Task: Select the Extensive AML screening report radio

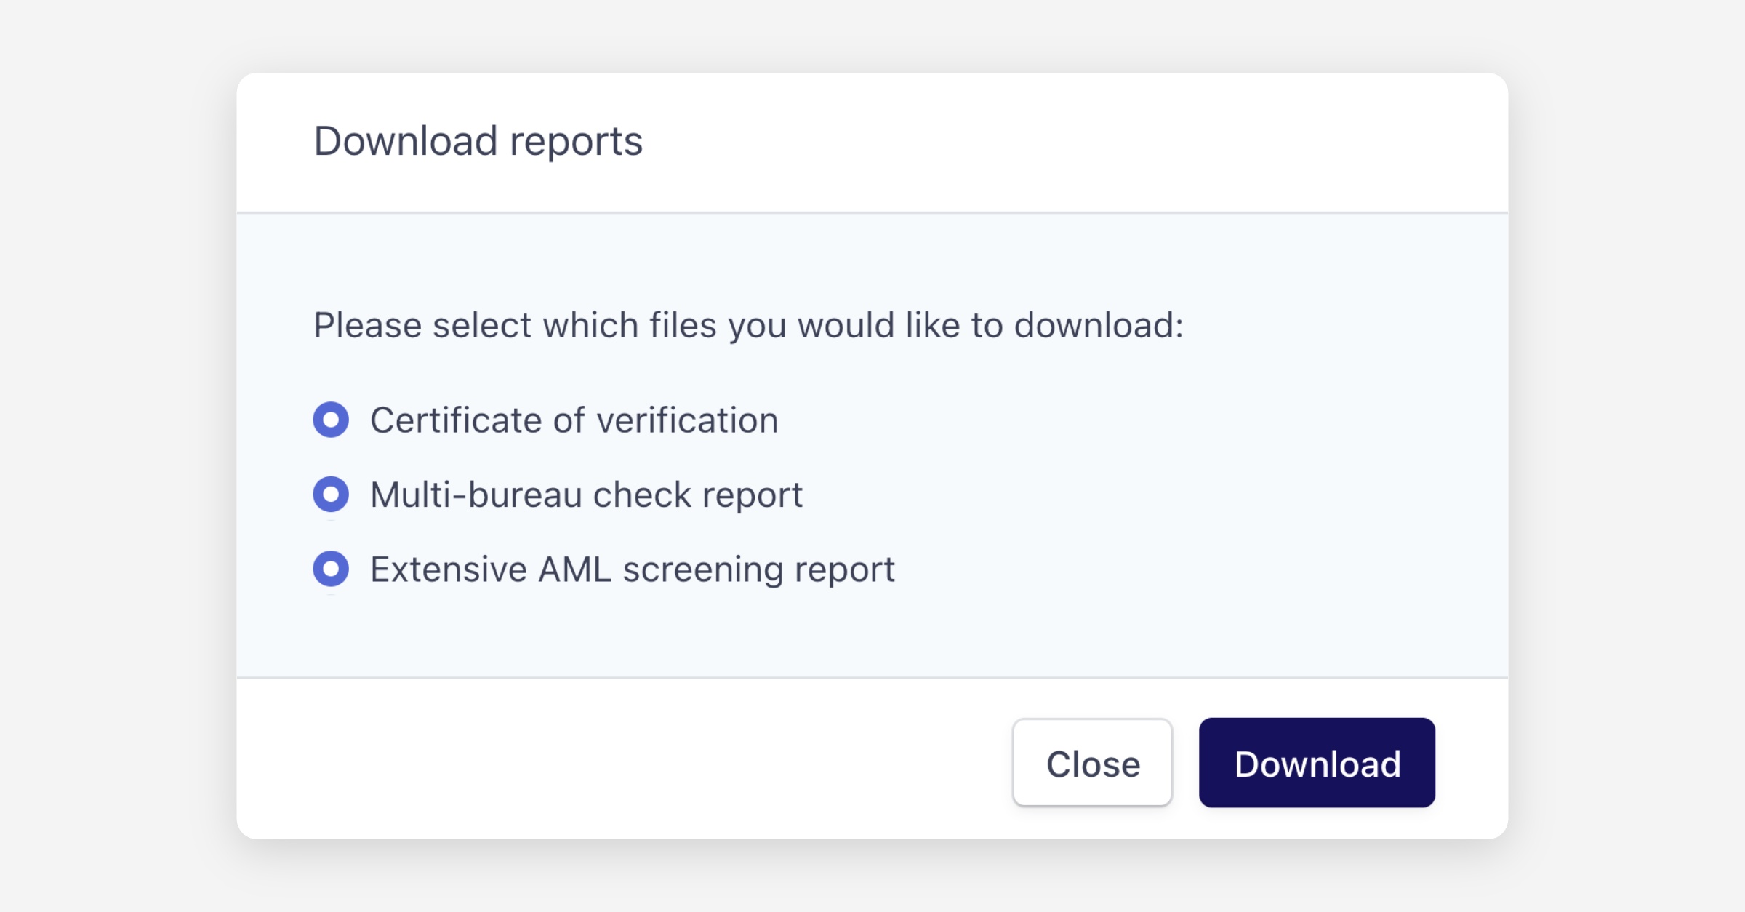Action: [x=331, y=569]
